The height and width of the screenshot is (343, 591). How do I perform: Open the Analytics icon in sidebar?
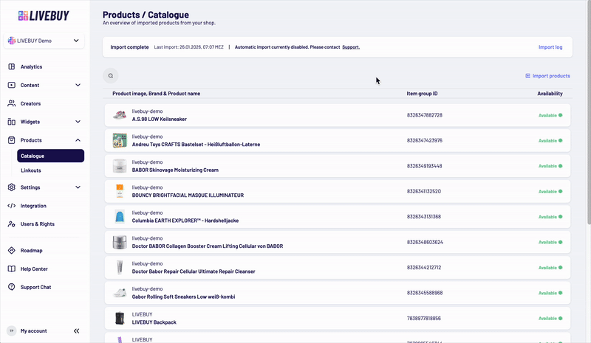point(12,66)
